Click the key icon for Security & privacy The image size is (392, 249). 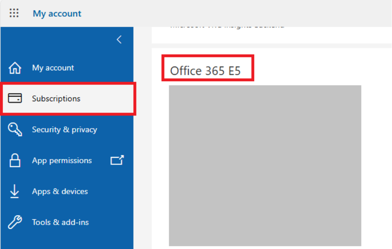[x=15, y=129]
